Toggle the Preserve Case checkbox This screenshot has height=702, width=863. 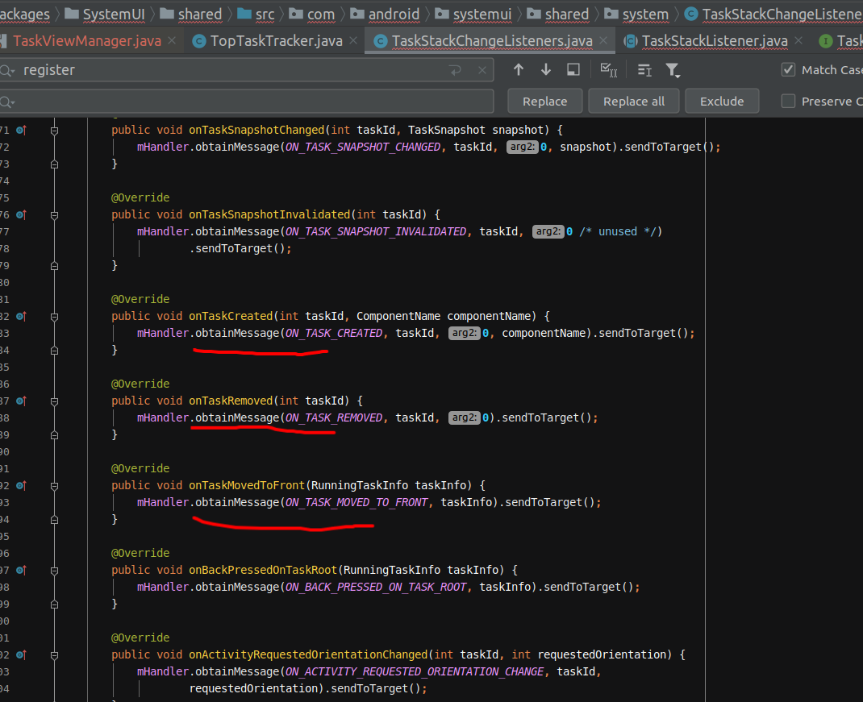pos(788,102)
